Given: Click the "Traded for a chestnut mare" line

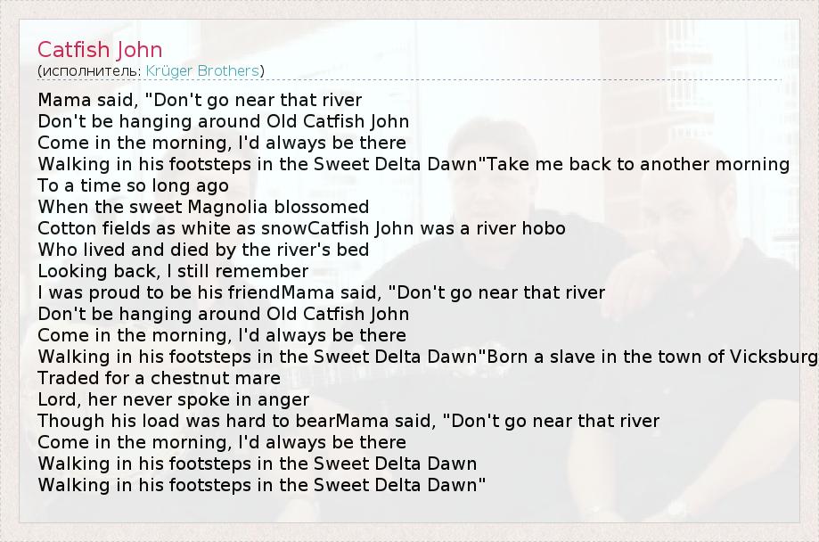Looking at the screenshot, I should (159, 378).
